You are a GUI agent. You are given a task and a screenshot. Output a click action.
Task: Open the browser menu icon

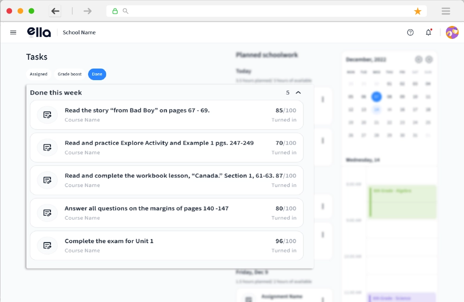[x=446, y=11]
